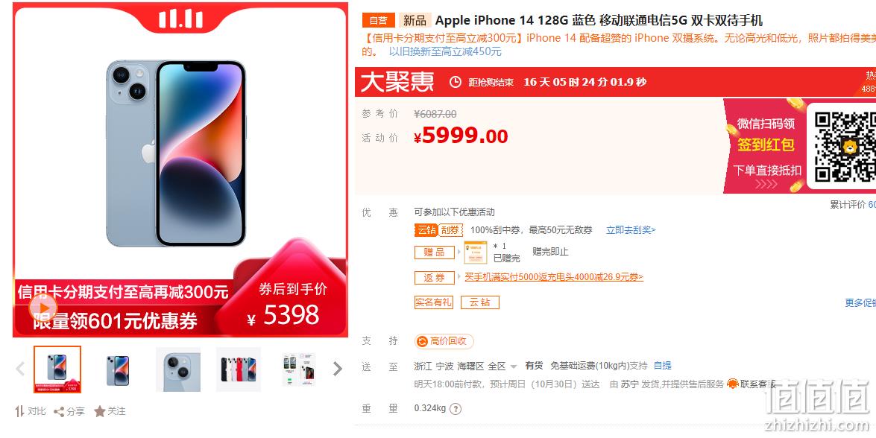Click the 以旧换新至高立减450元 link
Image resolution: width=876 pixels, height=438 pixels.
445,52
